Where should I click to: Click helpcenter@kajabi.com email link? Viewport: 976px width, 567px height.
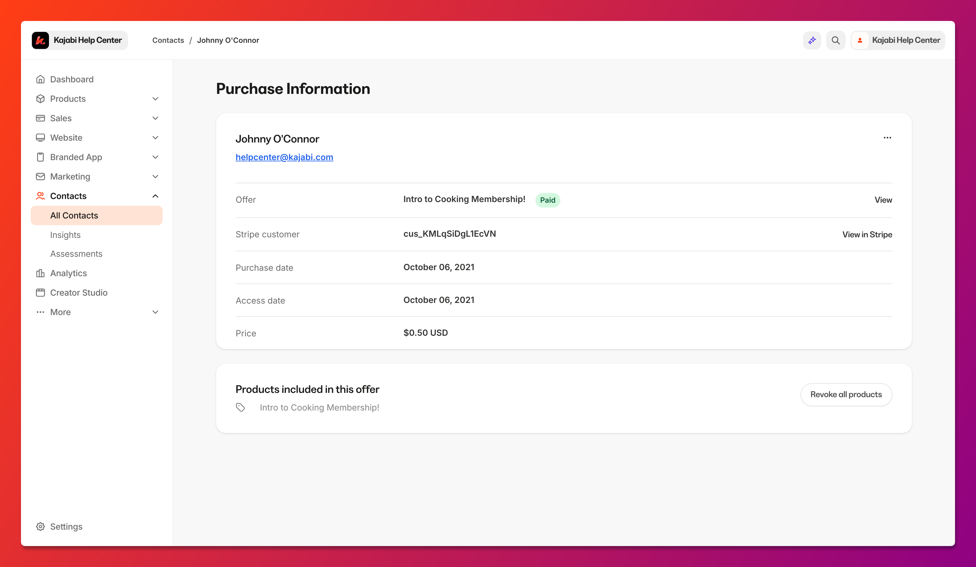(x=284, y=157)
